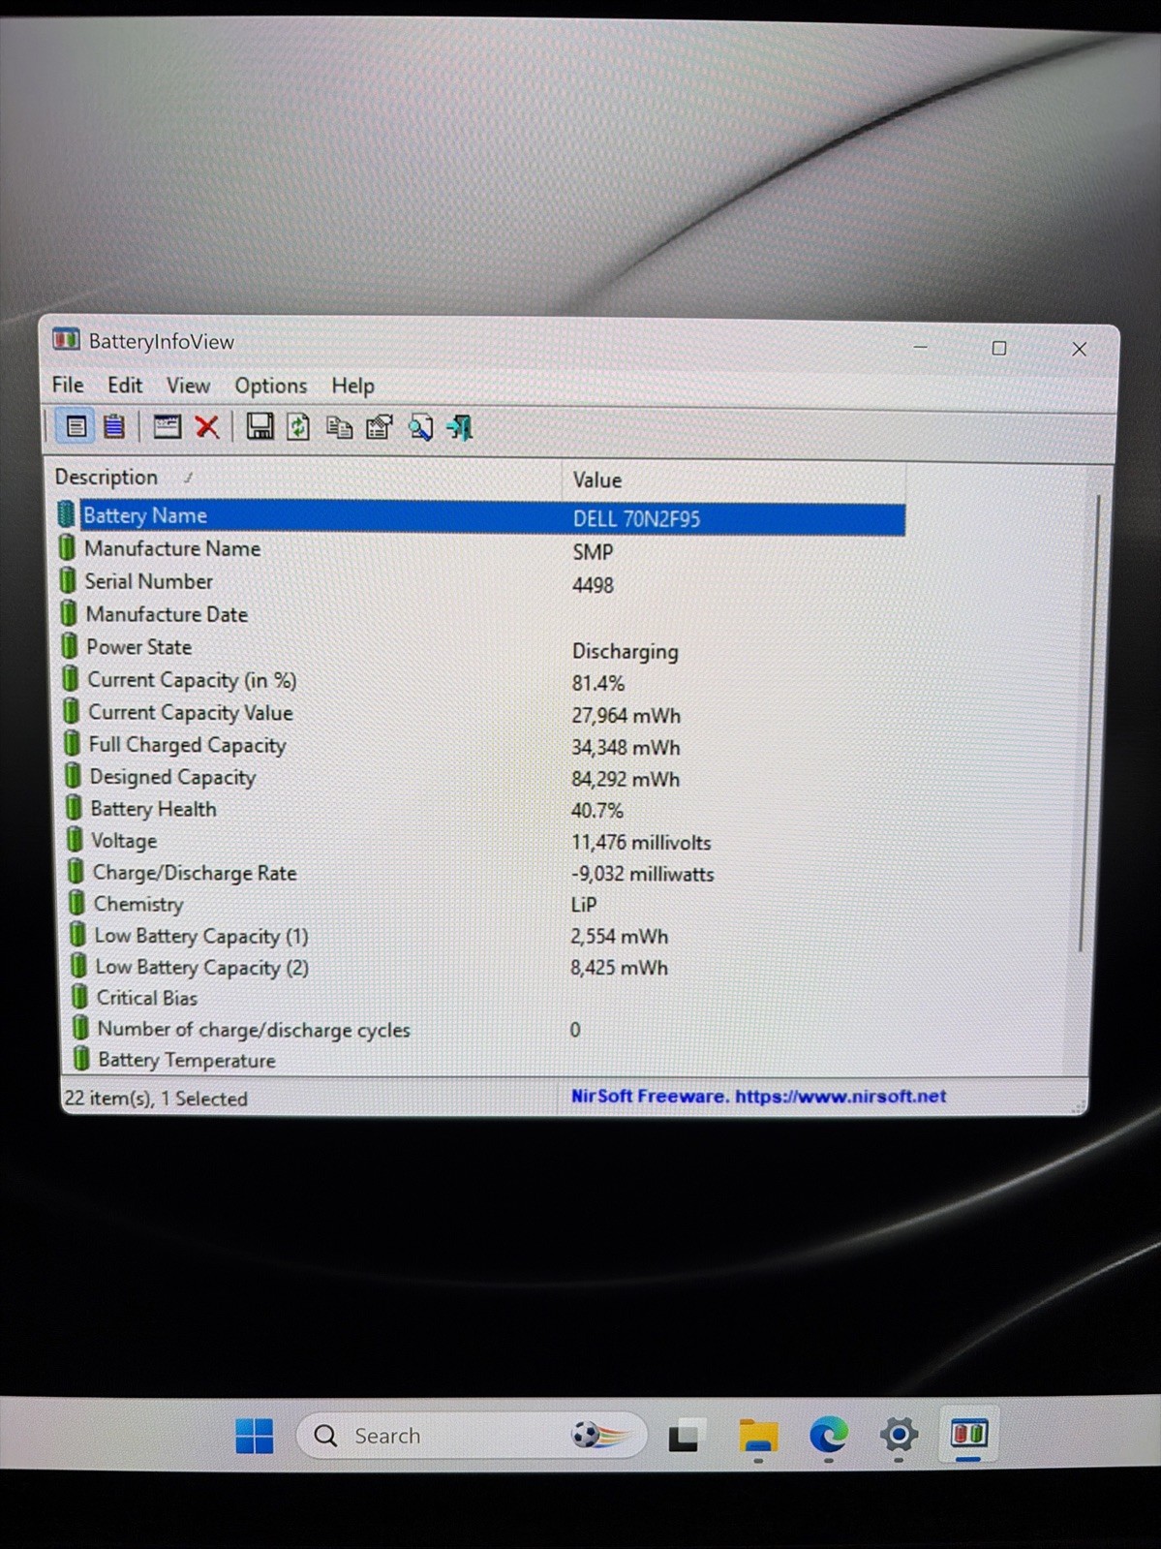
Task: Click the 84,292 mWh designed capacity value
Action: pyautogui.click(x=626, y=779)
